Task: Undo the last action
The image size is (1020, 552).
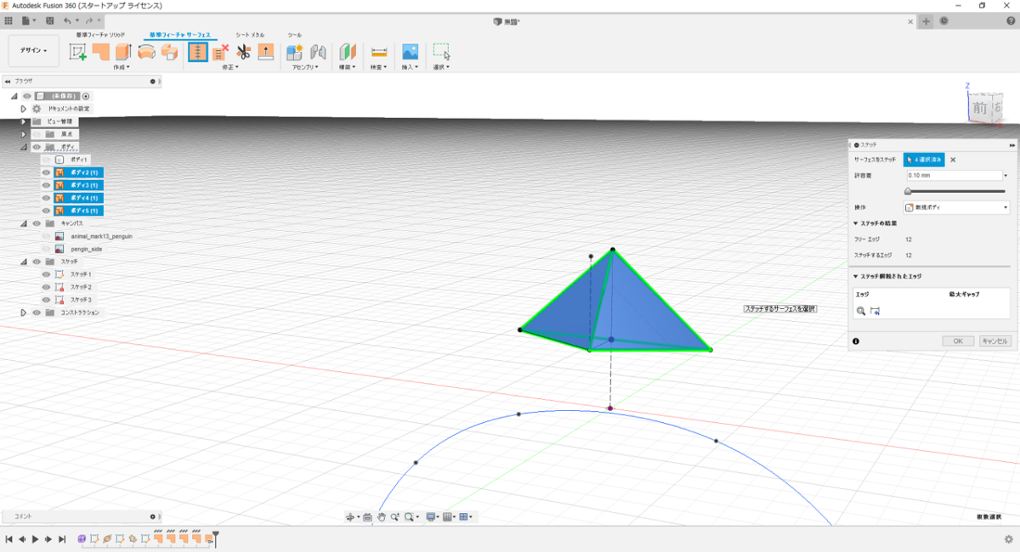Action: [x=67, y=20]
